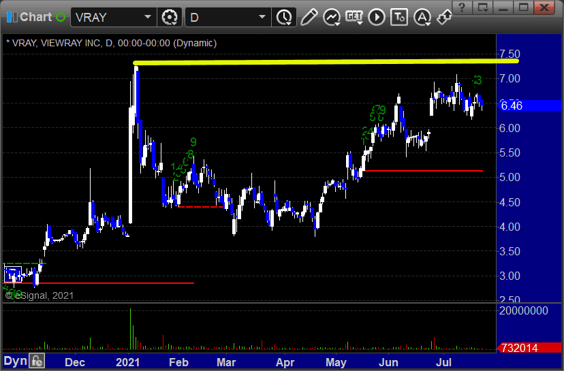Image resolution: width=564 pixels, height=371 pixels.
Task: Select the pencil drawing tools icon
Action: pyautogui.click(x=309, y=17)
